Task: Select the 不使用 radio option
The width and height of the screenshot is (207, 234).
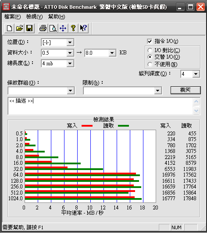Action: pos(150,64)
